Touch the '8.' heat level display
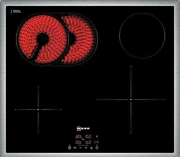This screenshot has width=180, height=157. click(x=77, y=137)
